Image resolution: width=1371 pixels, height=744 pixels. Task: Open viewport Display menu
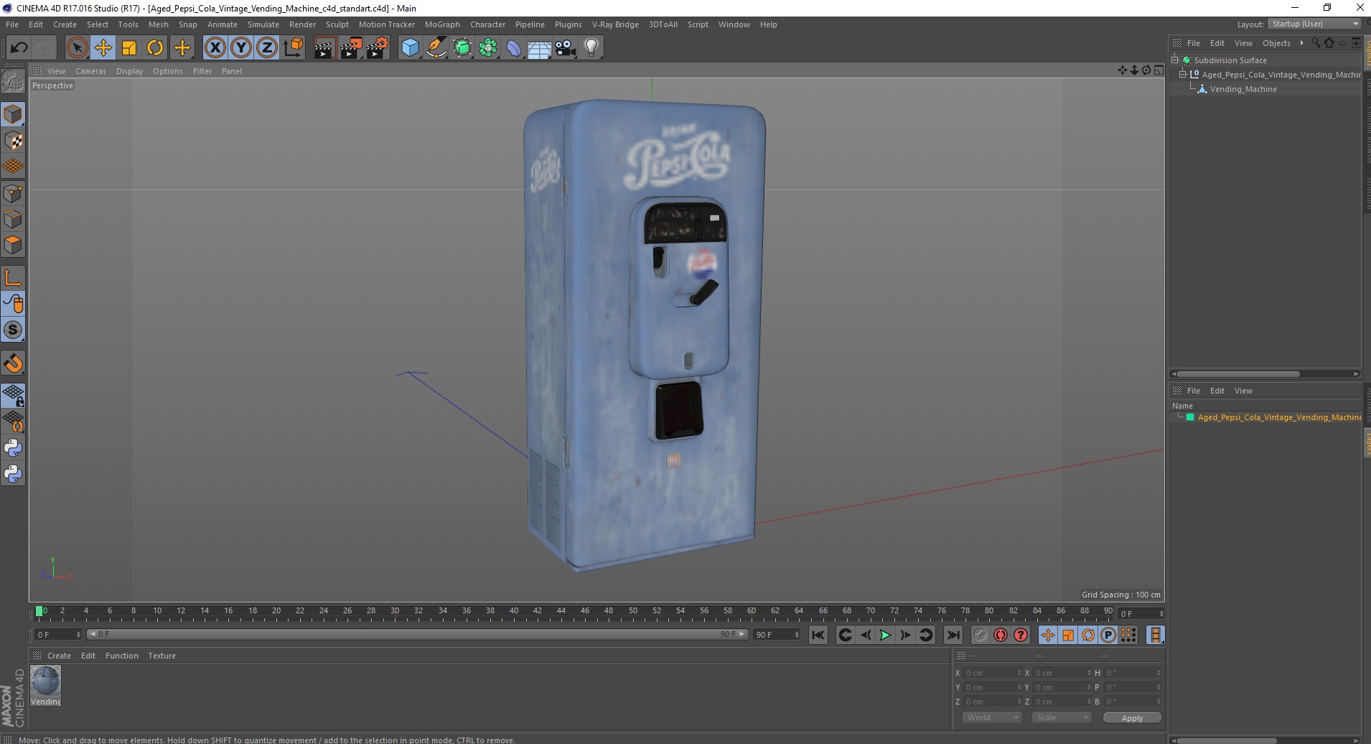[129, 71]
